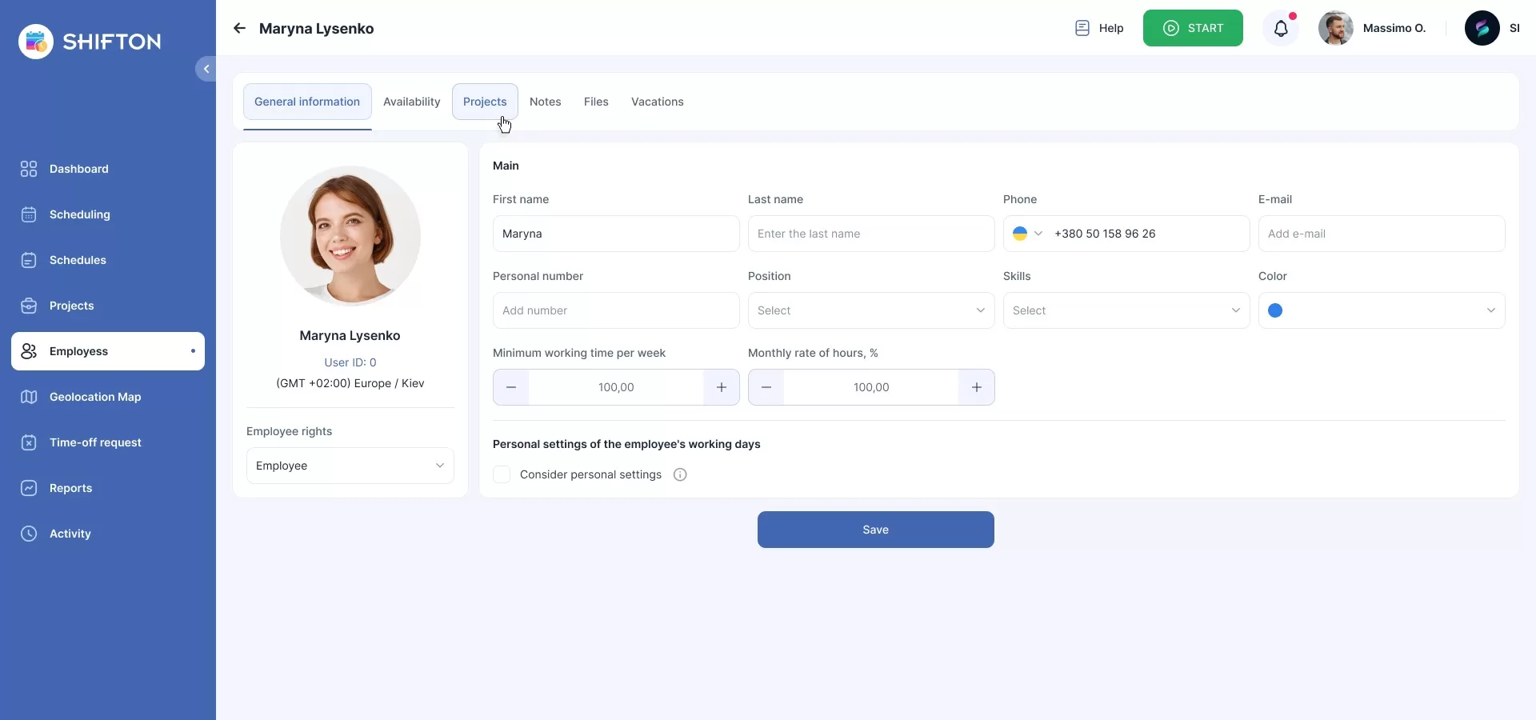The image size is (1536, 720).
Task: Open Geolocation Map from the sidebar icon
Action: click(29, 397)
